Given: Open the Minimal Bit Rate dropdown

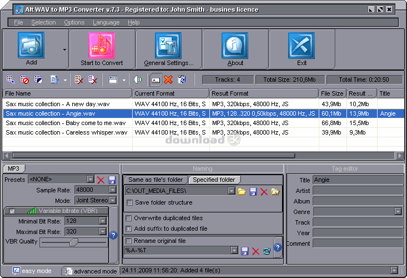Looking at the screenshot, I should 103,221.
